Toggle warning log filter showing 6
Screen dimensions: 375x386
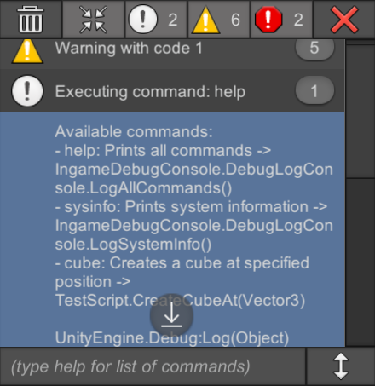(x=219, y=20)
